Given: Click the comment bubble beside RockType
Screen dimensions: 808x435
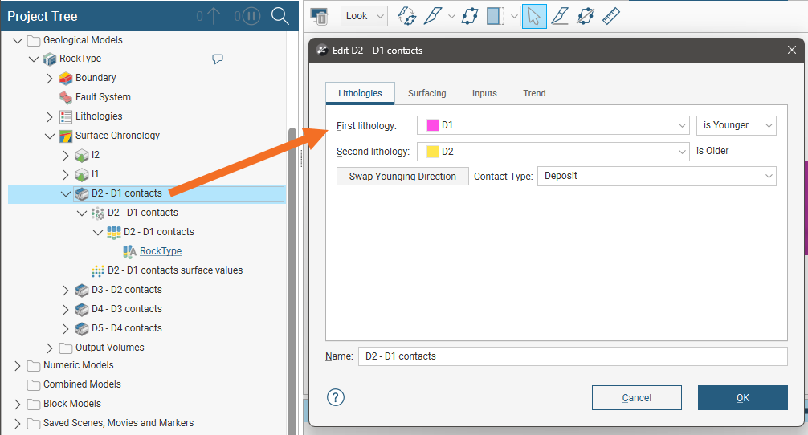Looking at the screenshot, I should (217, 59).
